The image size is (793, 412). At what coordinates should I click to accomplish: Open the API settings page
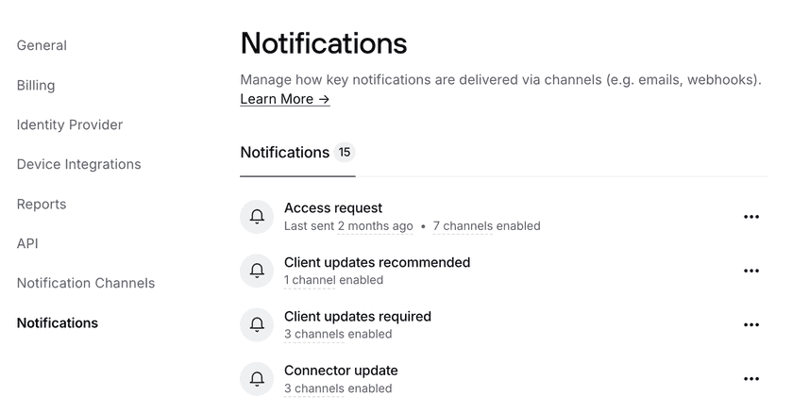click(x=27, y=243)
